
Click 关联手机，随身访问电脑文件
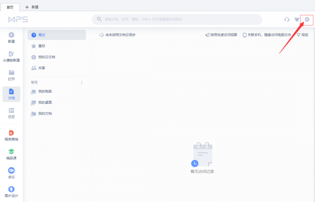[267, 35]
